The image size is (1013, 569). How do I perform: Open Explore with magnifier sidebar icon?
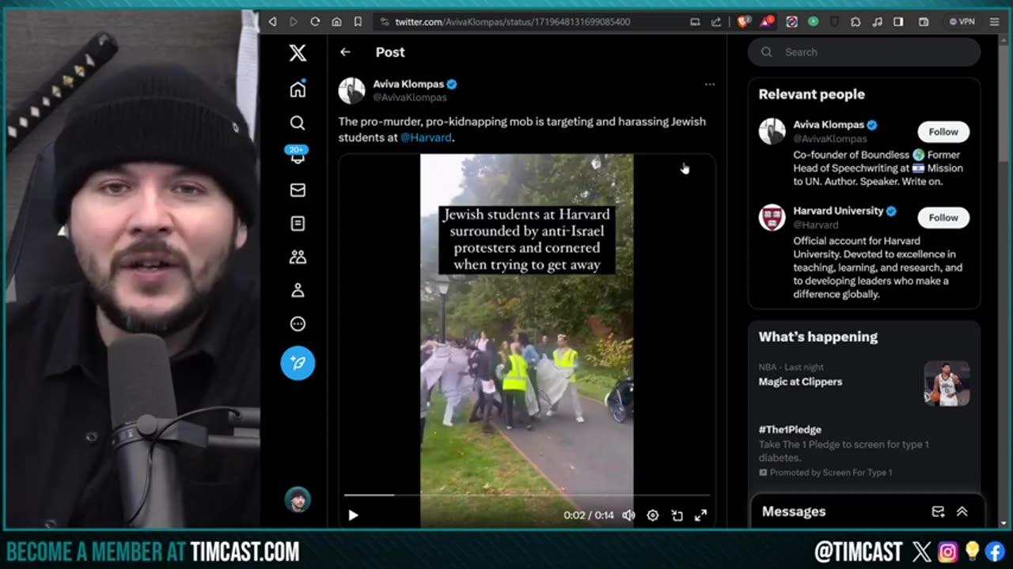[298, 122]
